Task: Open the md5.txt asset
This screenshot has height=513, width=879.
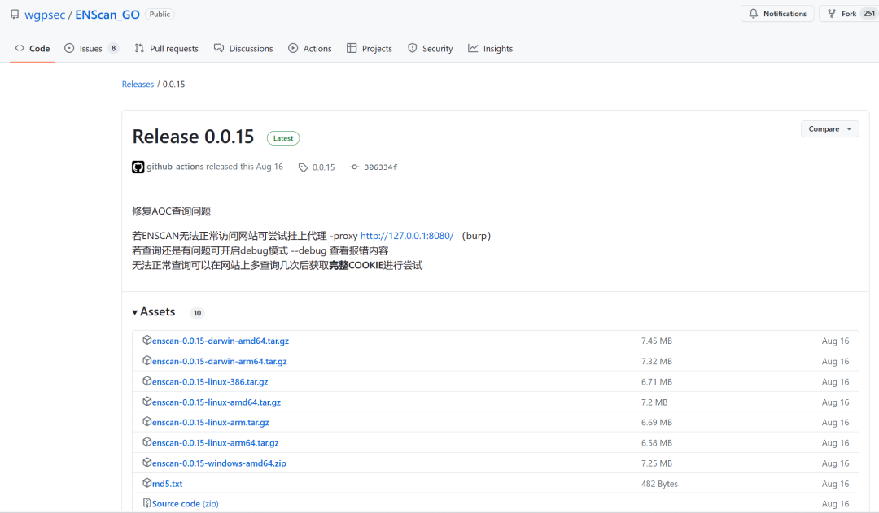Action: pyautogui.click(x=167, y=484)
